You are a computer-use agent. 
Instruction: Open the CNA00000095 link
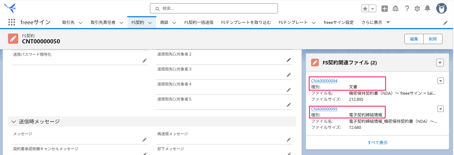324,109
